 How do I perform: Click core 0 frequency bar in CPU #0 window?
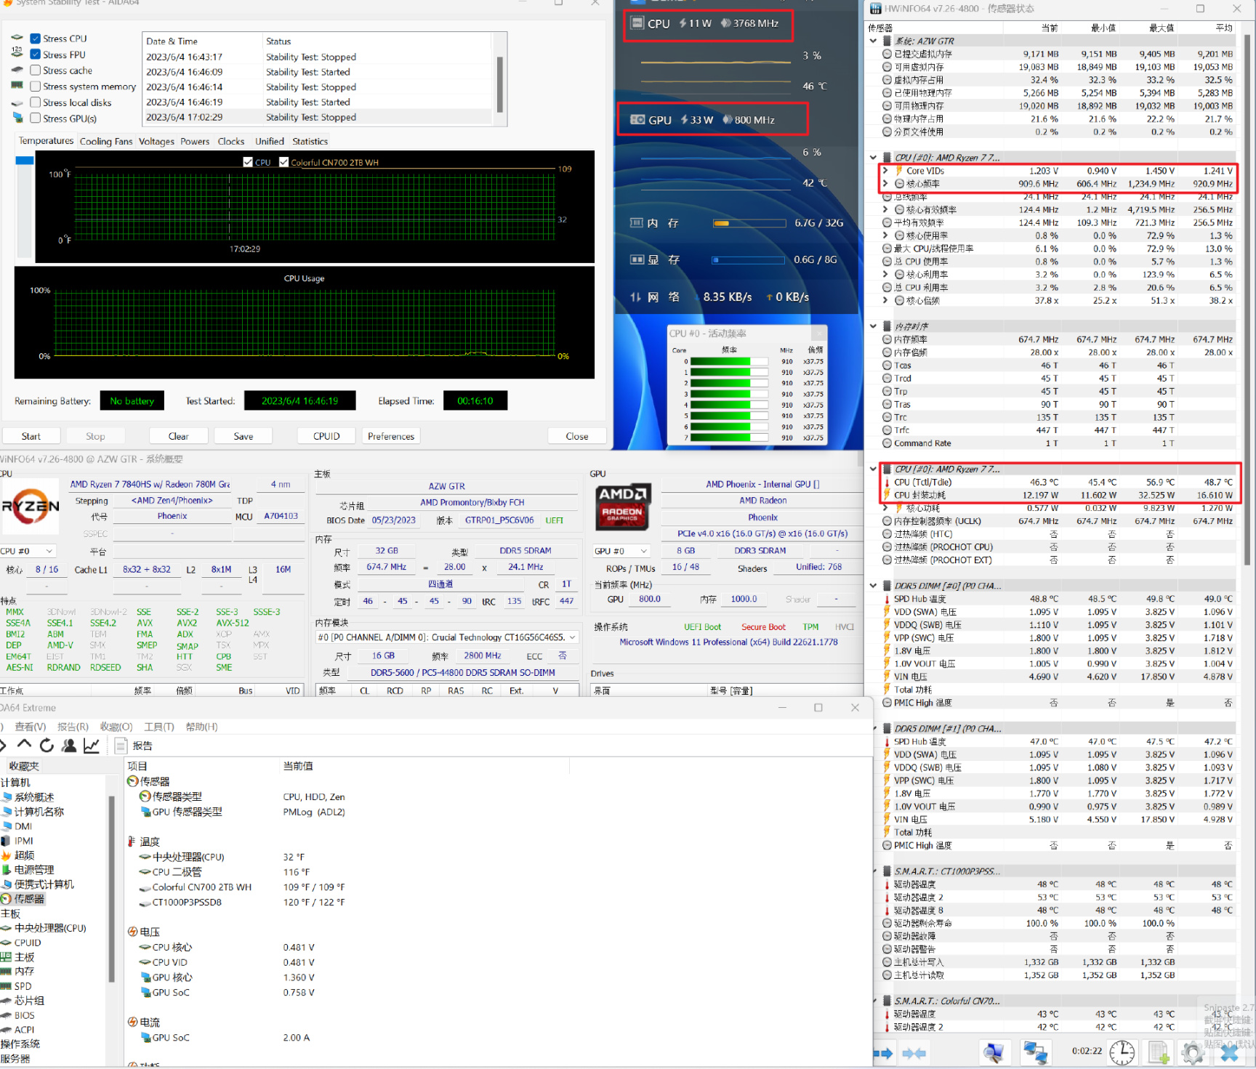click(728, 361)
